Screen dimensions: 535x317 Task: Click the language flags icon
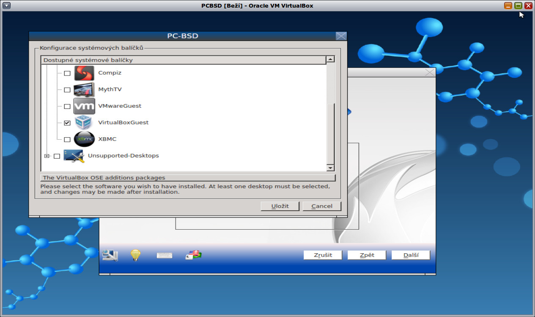pos(192,255)
